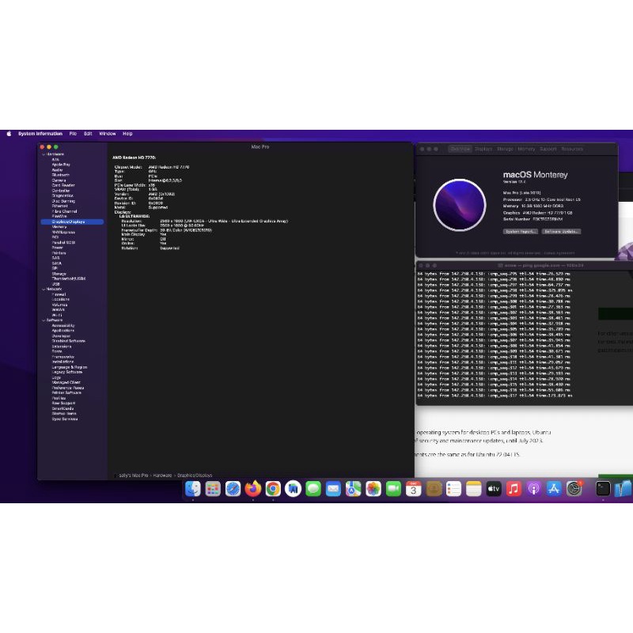Open System Preferences from the Dock
The image size is (633, 633).
point(574,489)
